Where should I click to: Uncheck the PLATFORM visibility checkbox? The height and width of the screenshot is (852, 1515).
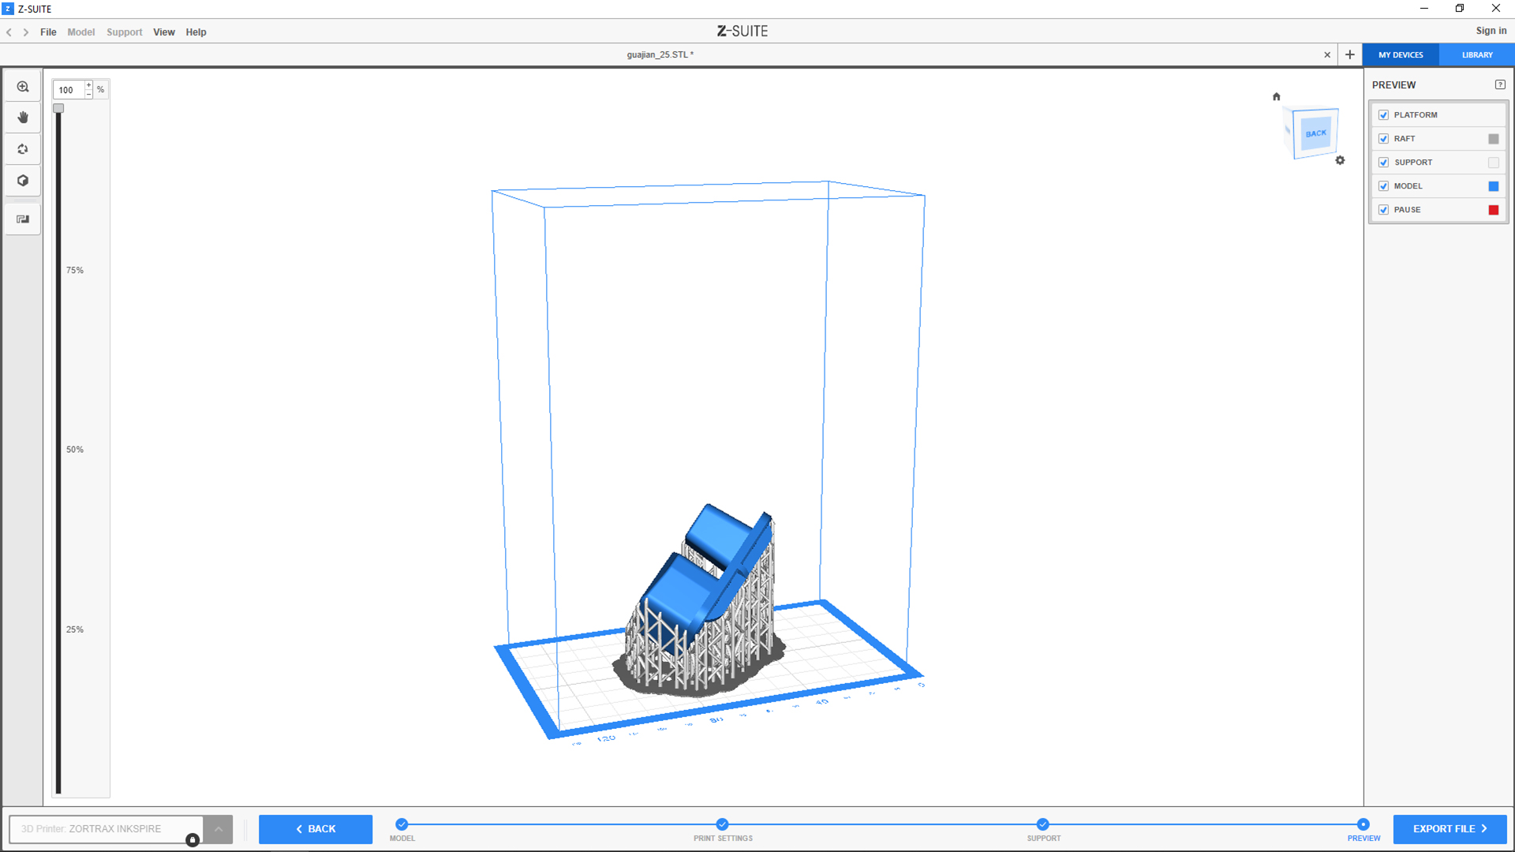tap(1383, 115)
